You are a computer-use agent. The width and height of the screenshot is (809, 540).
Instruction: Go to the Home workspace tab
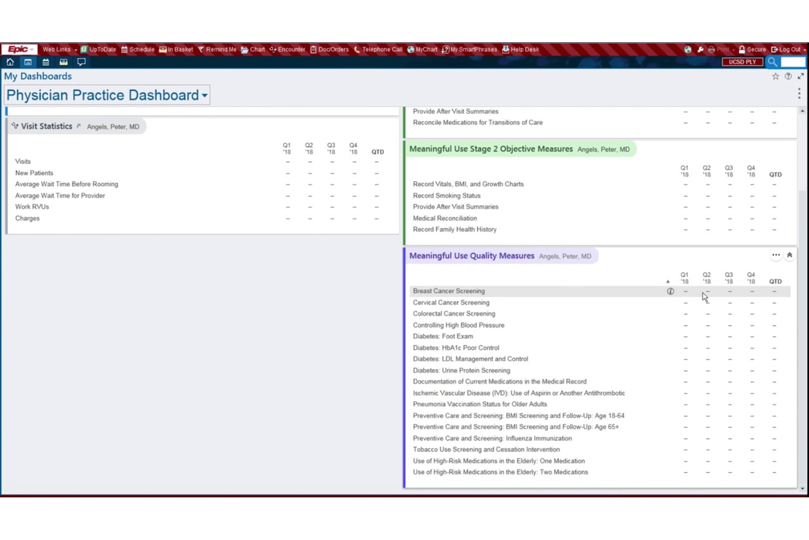10,62
